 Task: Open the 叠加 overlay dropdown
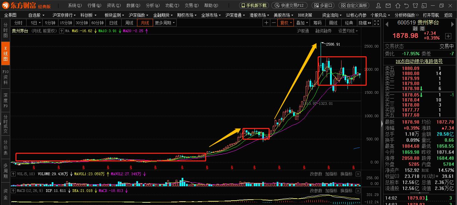[x=302, y=22]
